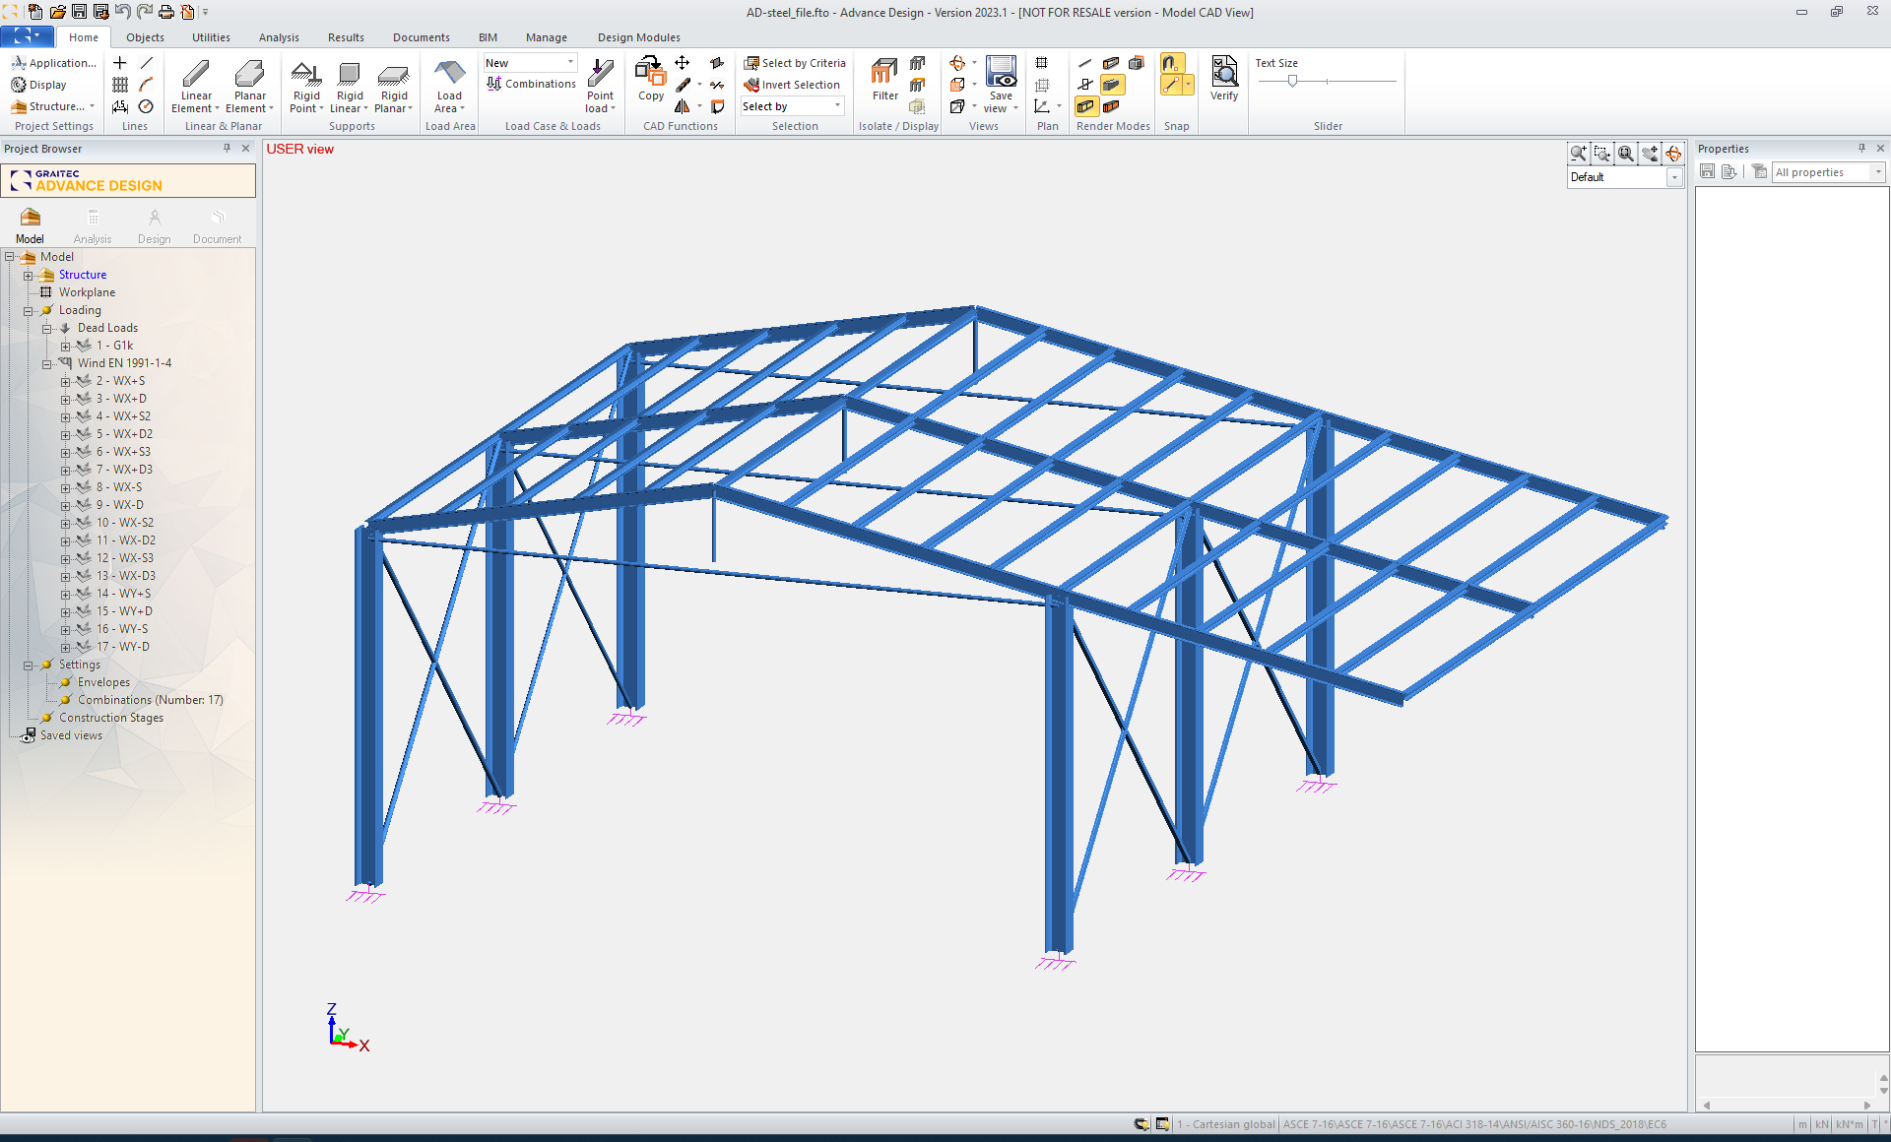Toggle the endpoint snap option
This screenshot has width=1891, height=1142.
click(x=1171, y=86)
